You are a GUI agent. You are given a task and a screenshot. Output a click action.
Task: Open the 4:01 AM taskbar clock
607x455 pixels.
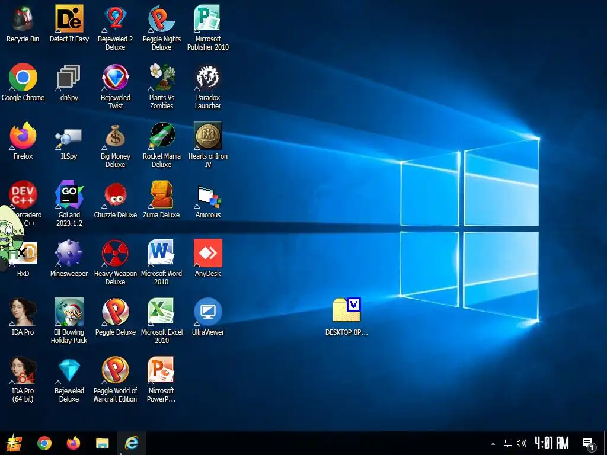point(552,443)
